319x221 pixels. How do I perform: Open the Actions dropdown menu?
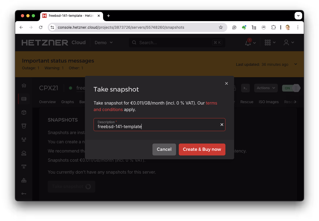point(266,88)
